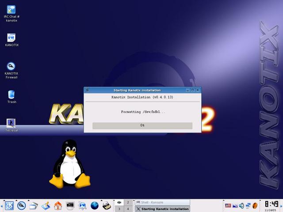Switch to virtual desktop 2

[x=128, y=202]
